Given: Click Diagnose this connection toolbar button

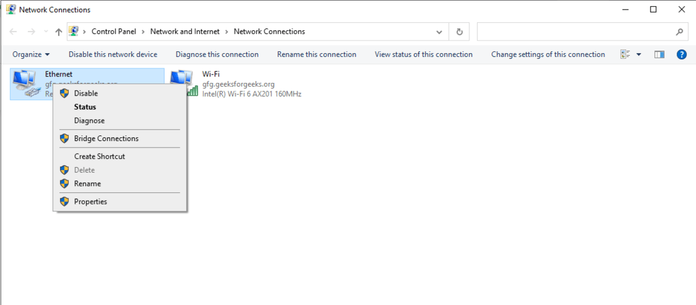Looking at the screenshot, I should tap(217, 54).
